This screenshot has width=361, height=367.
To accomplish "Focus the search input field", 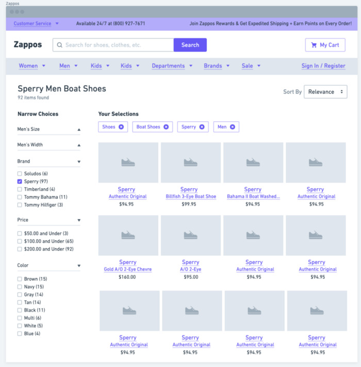I will [113, 45].
